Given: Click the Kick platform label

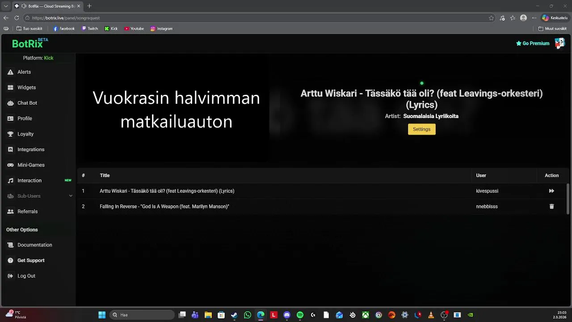Looking at the screenshot, I should tap(49, 58).
